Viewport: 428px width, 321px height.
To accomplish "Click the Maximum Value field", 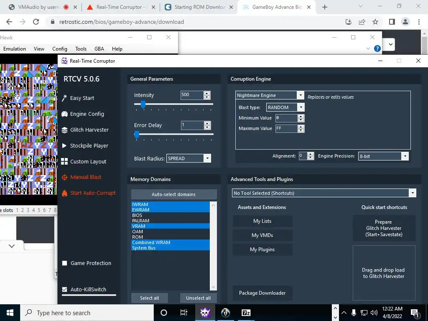I will click(x=286, y=128).
